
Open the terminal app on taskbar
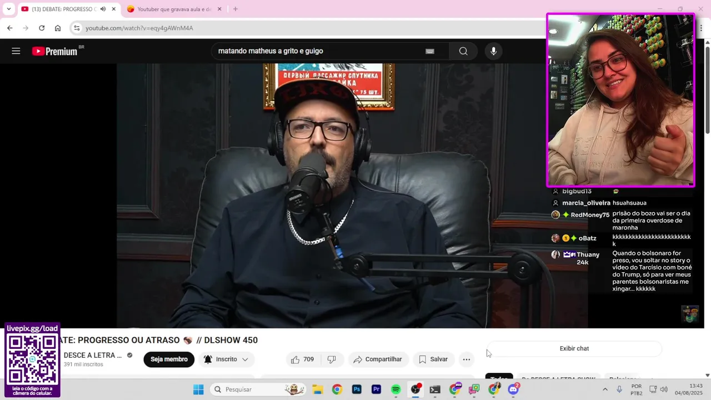coord(435,389)
